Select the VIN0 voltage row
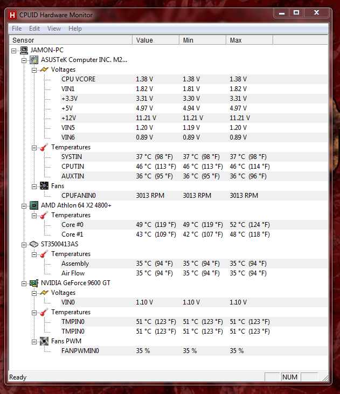 point(194,302)
